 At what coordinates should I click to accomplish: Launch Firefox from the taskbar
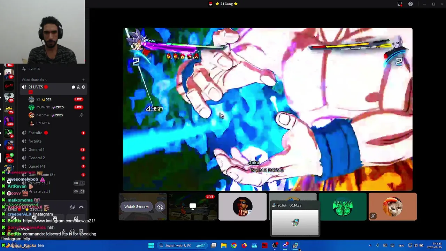pyautogui.click(x=244, y=245)
